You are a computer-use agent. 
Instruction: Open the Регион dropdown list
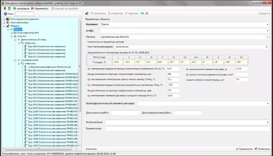[x=268, y=37]
